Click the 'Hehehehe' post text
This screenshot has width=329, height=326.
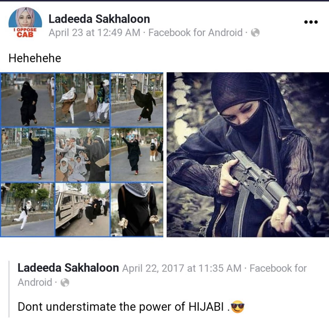(35, 58)
